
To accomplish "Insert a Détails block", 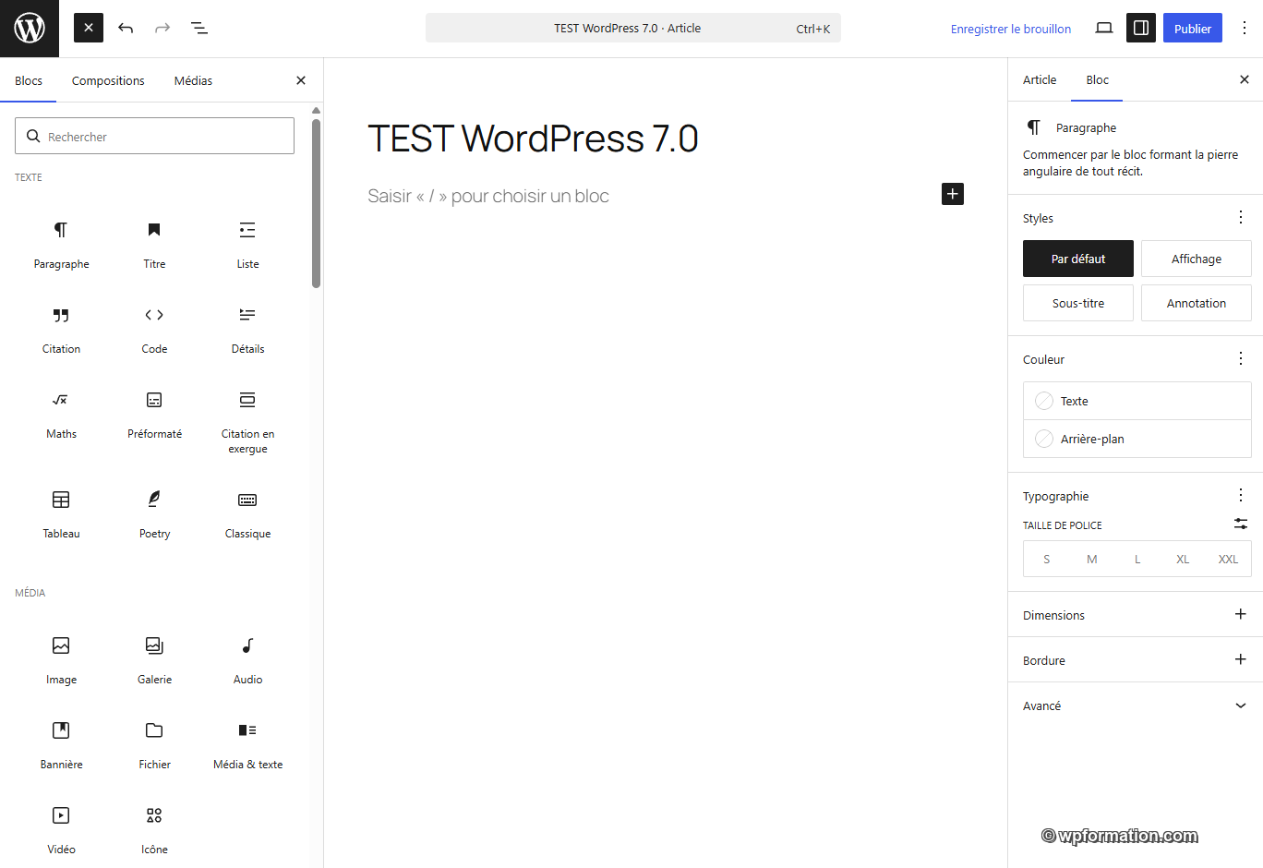I will (x=247, y=329).
